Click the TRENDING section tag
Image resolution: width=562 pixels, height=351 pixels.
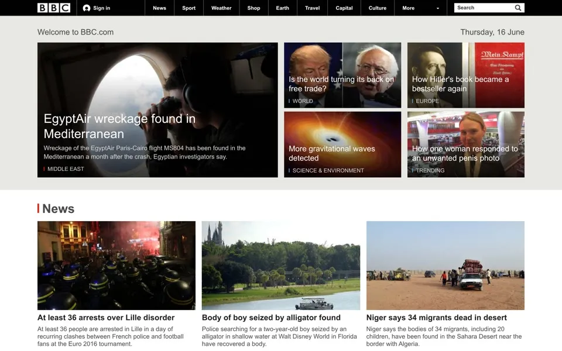pos(430,170)
